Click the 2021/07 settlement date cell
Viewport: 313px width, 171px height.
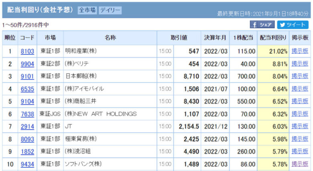(x=216, y=89)
